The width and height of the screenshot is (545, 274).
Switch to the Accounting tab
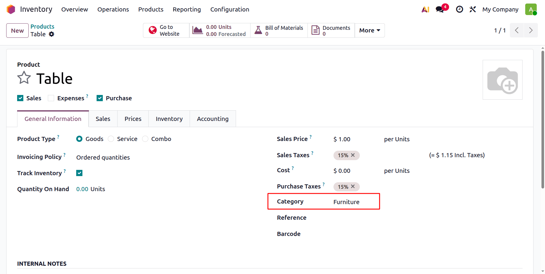pyautogui.click(x=213, y=119)
